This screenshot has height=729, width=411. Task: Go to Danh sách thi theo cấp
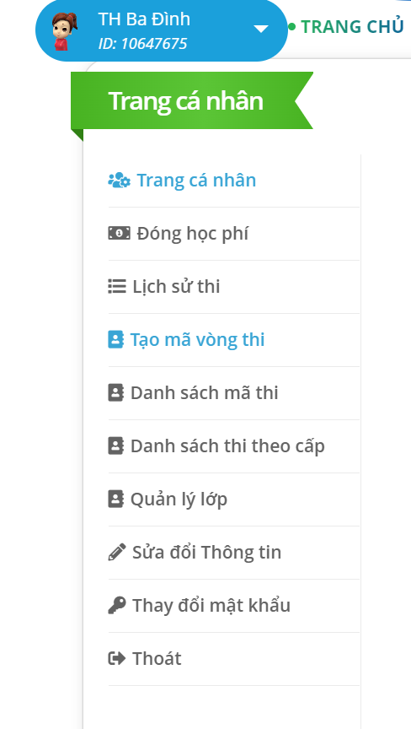(x=227, y=446)
